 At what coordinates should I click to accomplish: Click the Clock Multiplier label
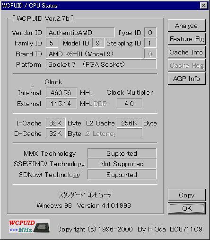tap(130, 92)
